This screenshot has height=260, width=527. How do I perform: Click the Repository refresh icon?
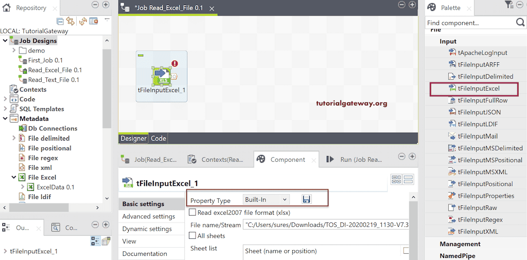tap(82, 21)
